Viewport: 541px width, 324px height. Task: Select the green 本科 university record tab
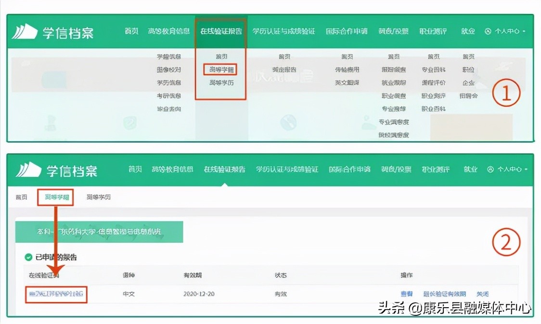[x=99, y=232]
